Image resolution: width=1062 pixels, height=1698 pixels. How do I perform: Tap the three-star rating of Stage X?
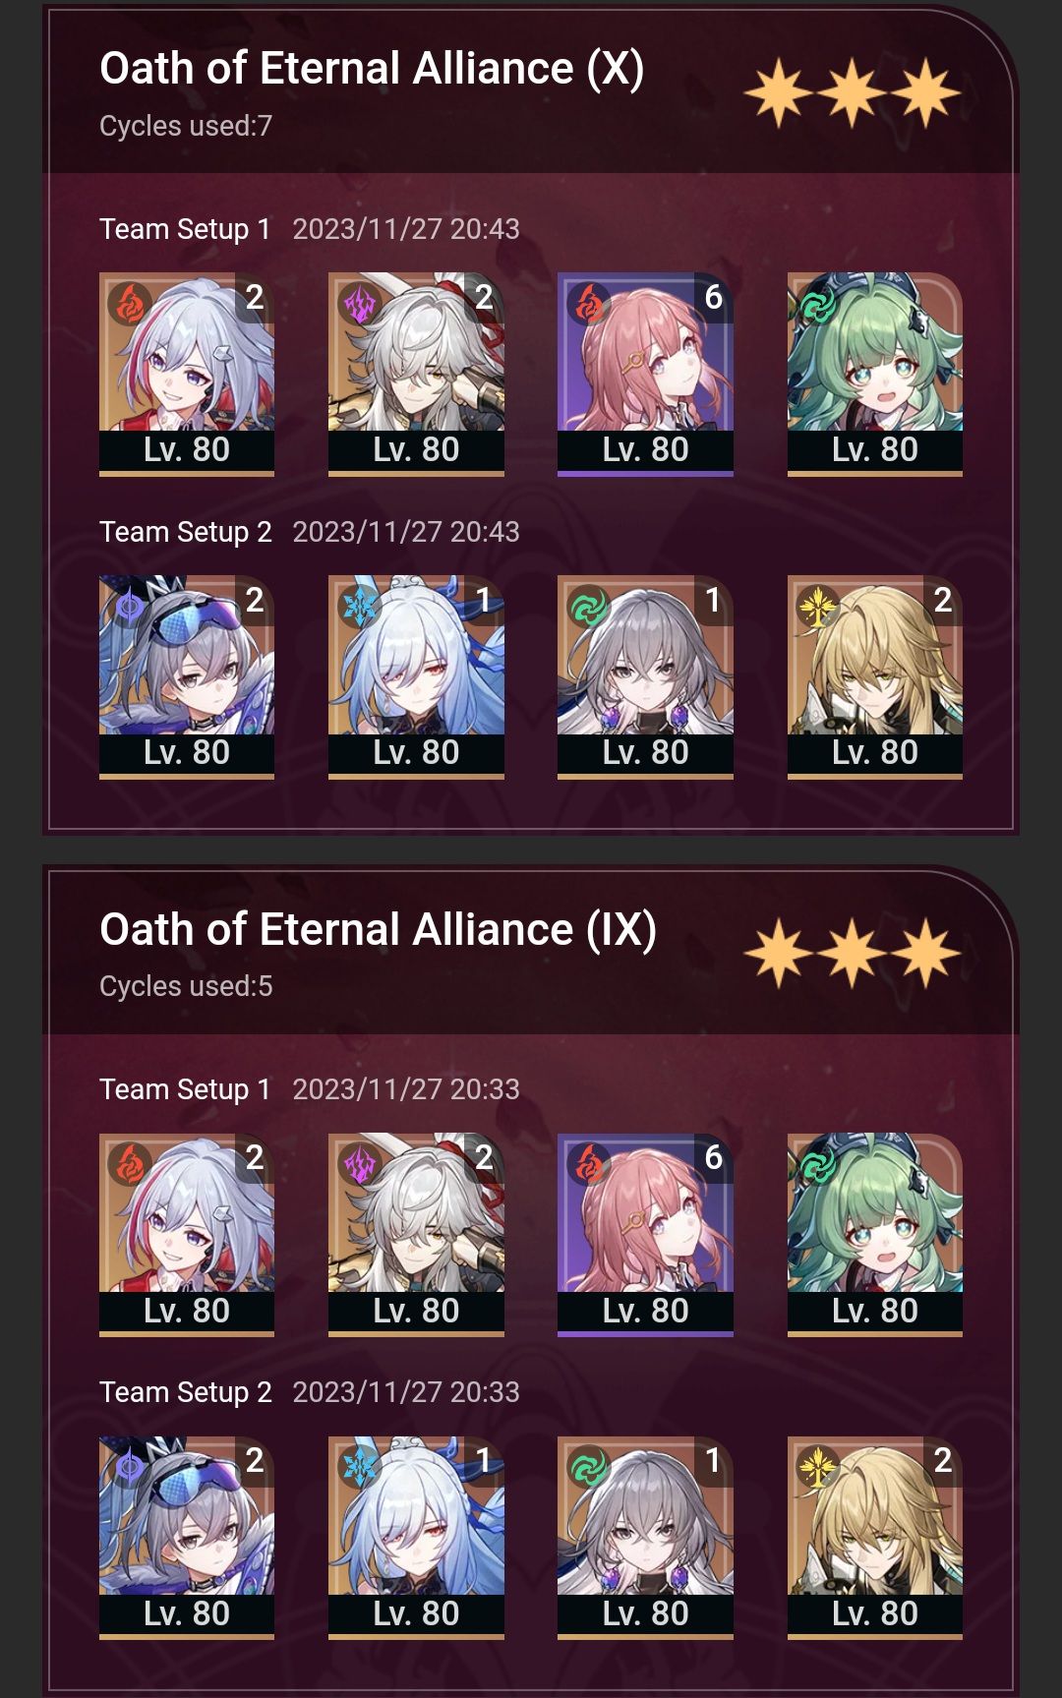pyautogui.click(x=852, y=92)
